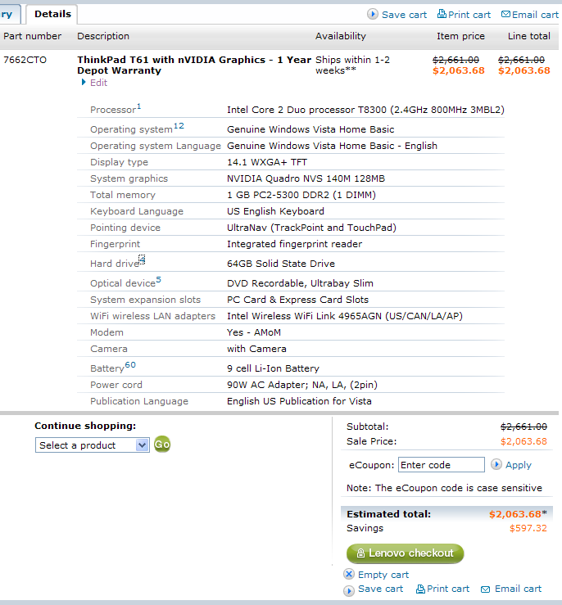Expand the Edit configuration triangle
Screen dimensions: 562x605
[84, 83]
